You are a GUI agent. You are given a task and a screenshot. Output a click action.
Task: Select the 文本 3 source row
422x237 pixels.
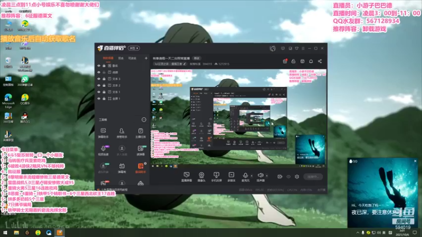[122, 78]
